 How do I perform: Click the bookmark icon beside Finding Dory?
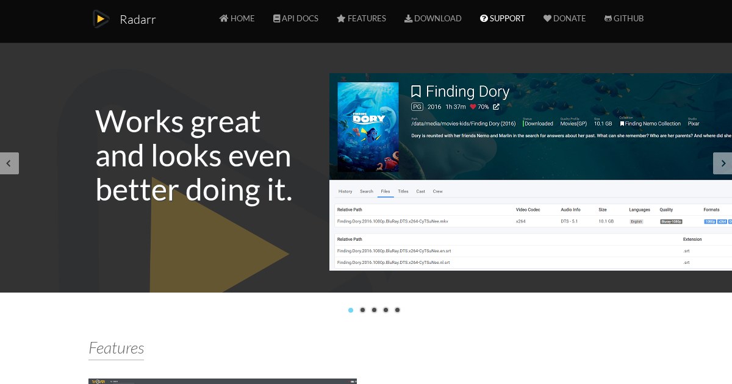tap(416, 92)
